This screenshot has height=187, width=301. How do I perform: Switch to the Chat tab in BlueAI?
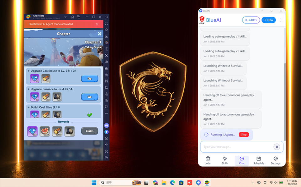[x=242, y=160]
